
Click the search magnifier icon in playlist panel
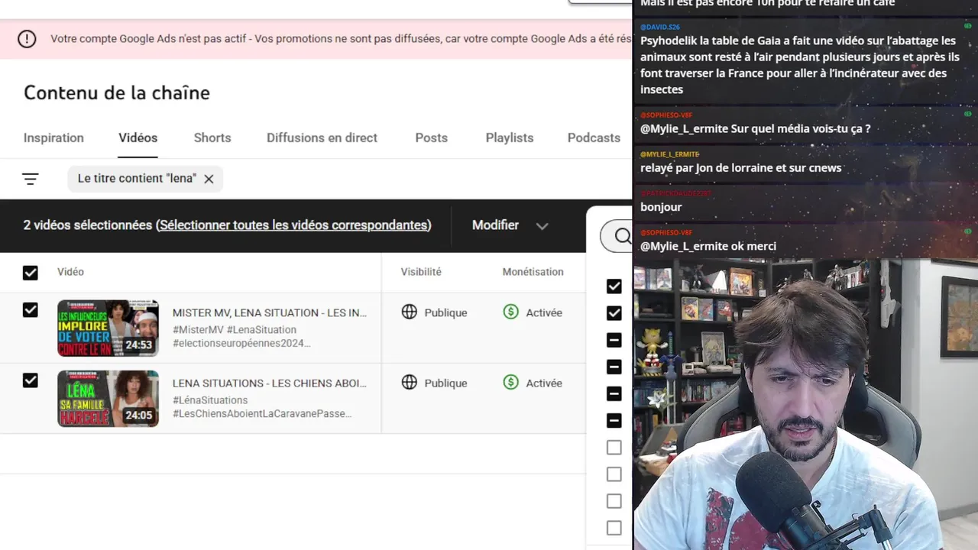623,237
